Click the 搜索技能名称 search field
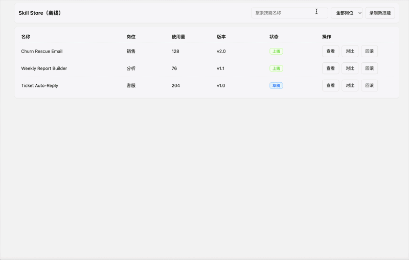The image size is (409, 260). click(289, 13)
